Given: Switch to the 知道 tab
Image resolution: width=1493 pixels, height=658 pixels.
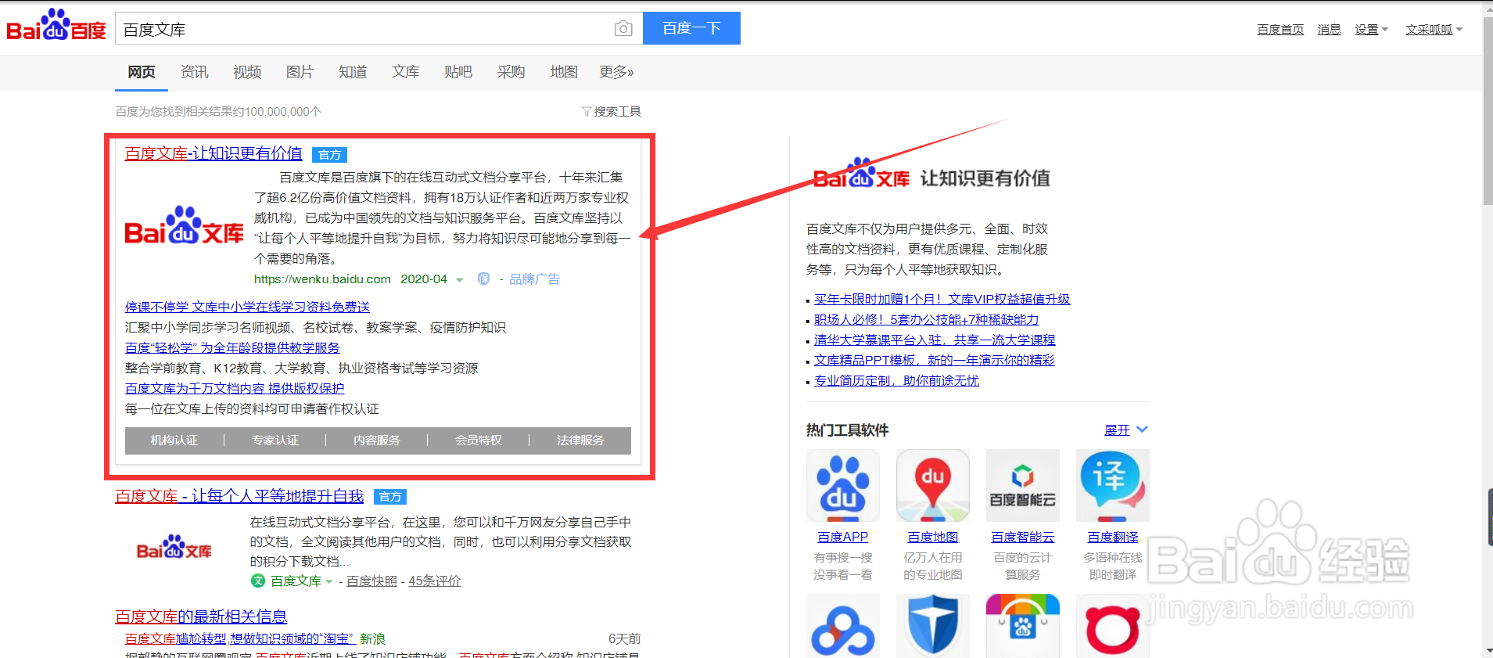Looking at the screenshot, I should [x=353, y=72].
